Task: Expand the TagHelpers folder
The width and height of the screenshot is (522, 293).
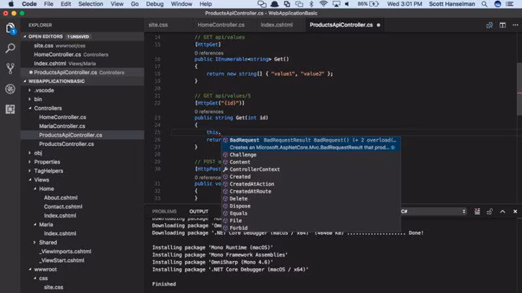Action: (x=29, y=171)
